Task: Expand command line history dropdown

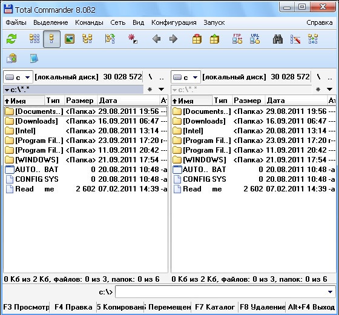Action: [330, 292]
